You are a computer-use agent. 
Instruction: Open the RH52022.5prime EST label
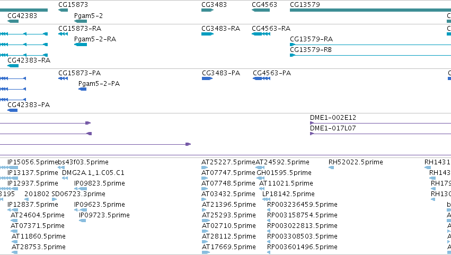tap(356, 162)
